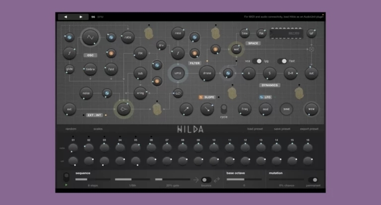Click the blue LFO knob next to noise

click(107, 93)
